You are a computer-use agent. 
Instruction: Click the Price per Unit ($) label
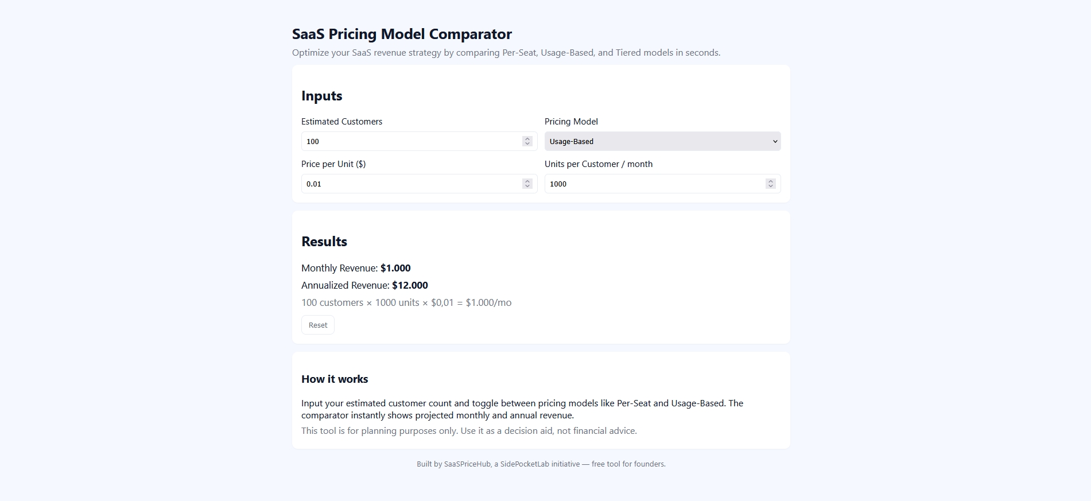point(333,164)
